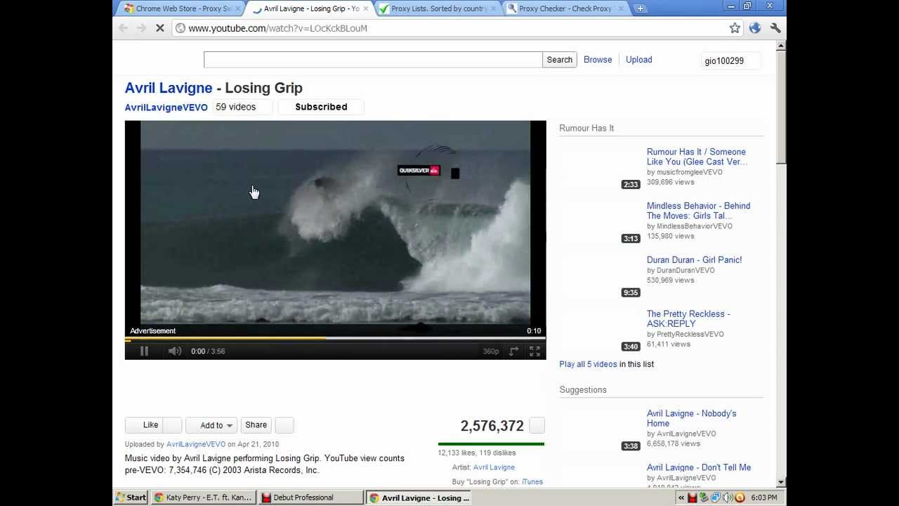Bookmark this page with the star icon
899x506 pixels.
tap(735, 28)
